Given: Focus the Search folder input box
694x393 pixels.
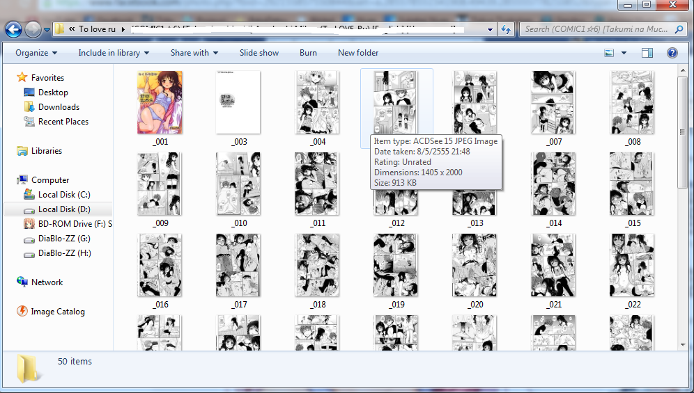Looking at the screenshot, I should tap(598, 29).
